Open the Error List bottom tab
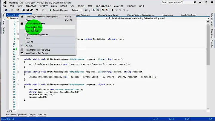215x121 pixels. (42, 114)
